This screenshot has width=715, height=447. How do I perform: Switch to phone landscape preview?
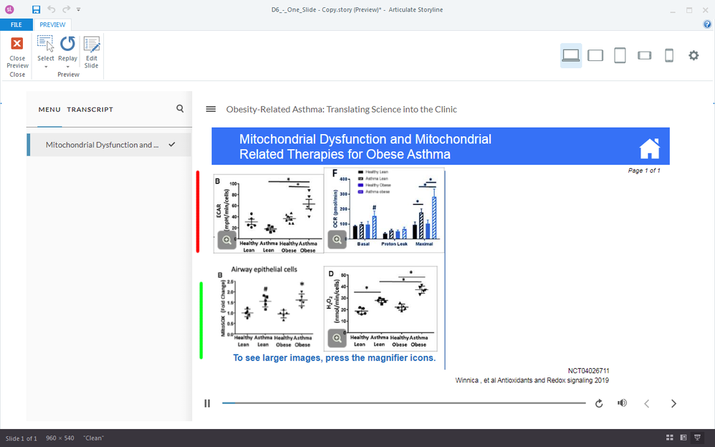coord(644,56)
